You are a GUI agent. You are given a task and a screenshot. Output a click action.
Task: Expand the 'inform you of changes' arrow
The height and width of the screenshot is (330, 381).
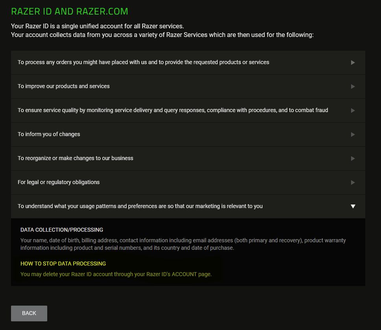tap(353, 135)
